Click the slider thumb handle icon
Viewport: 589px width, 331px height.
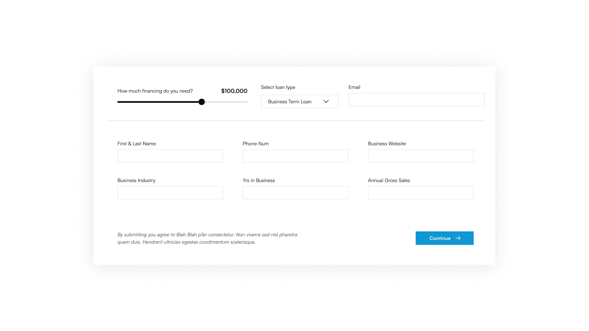202,102
